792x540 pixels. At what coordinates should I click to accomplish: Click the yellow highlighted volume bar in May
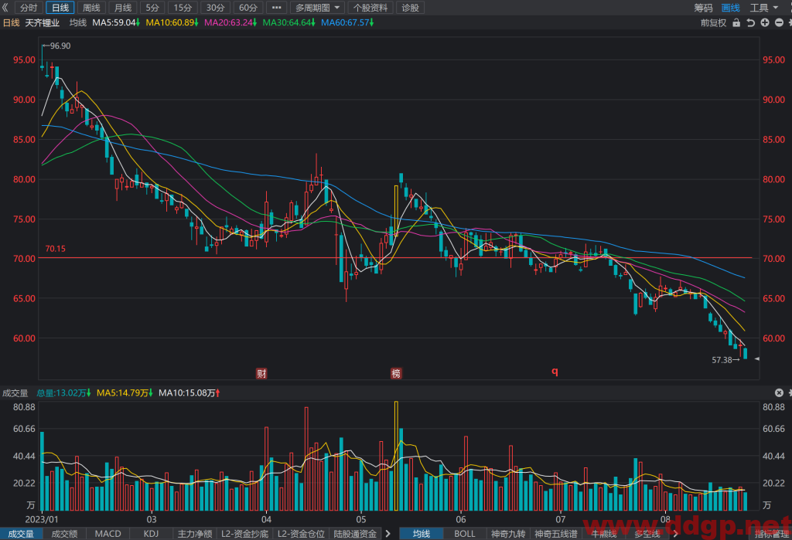[396, 456]
